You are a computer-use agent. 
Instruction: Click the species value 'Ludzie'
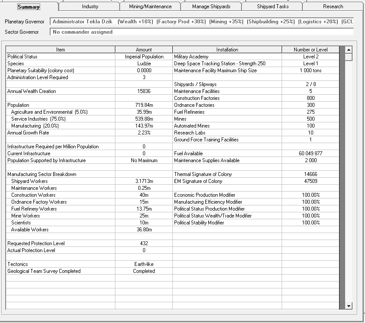pyautogui.click(x=144, y=64)
